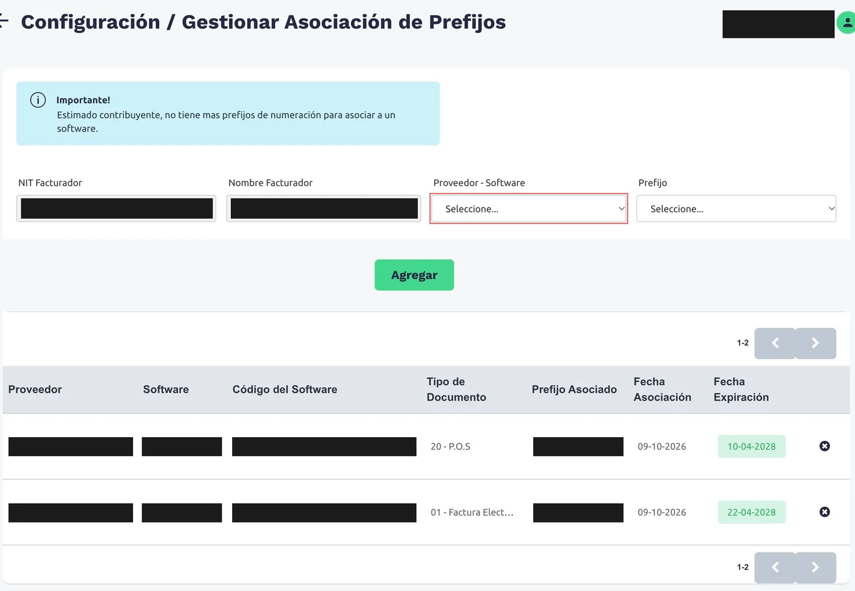The height and width of the screenshot is (591, 855).
Task: Go to previous page in bottom pagination
Action: click(775, 567)
